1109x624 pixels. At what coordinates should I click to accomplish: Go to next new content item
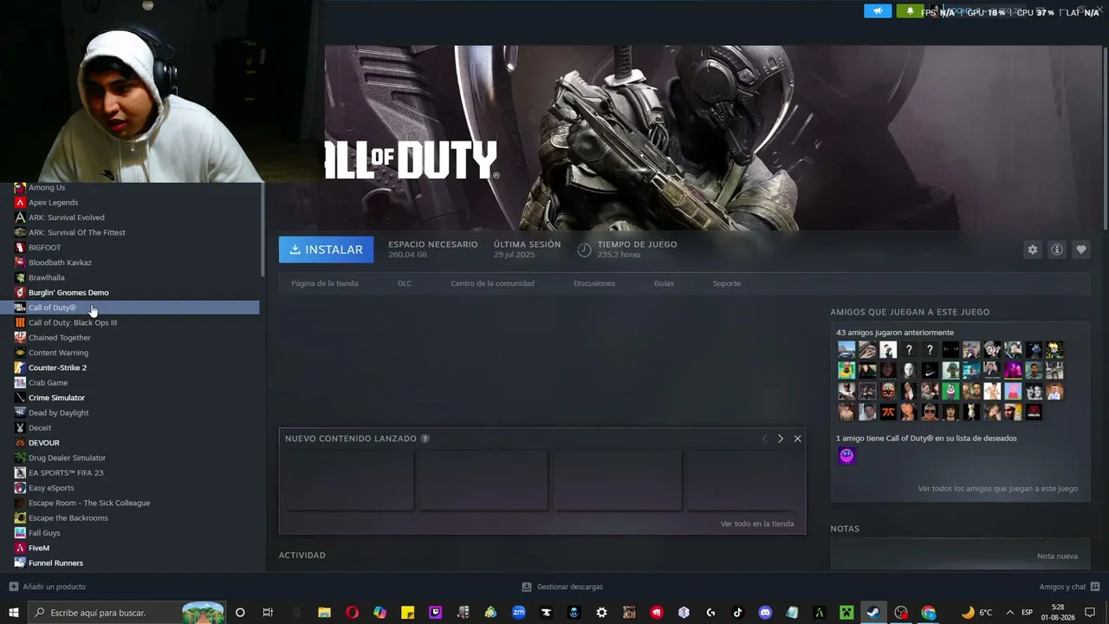pos(780,439)
